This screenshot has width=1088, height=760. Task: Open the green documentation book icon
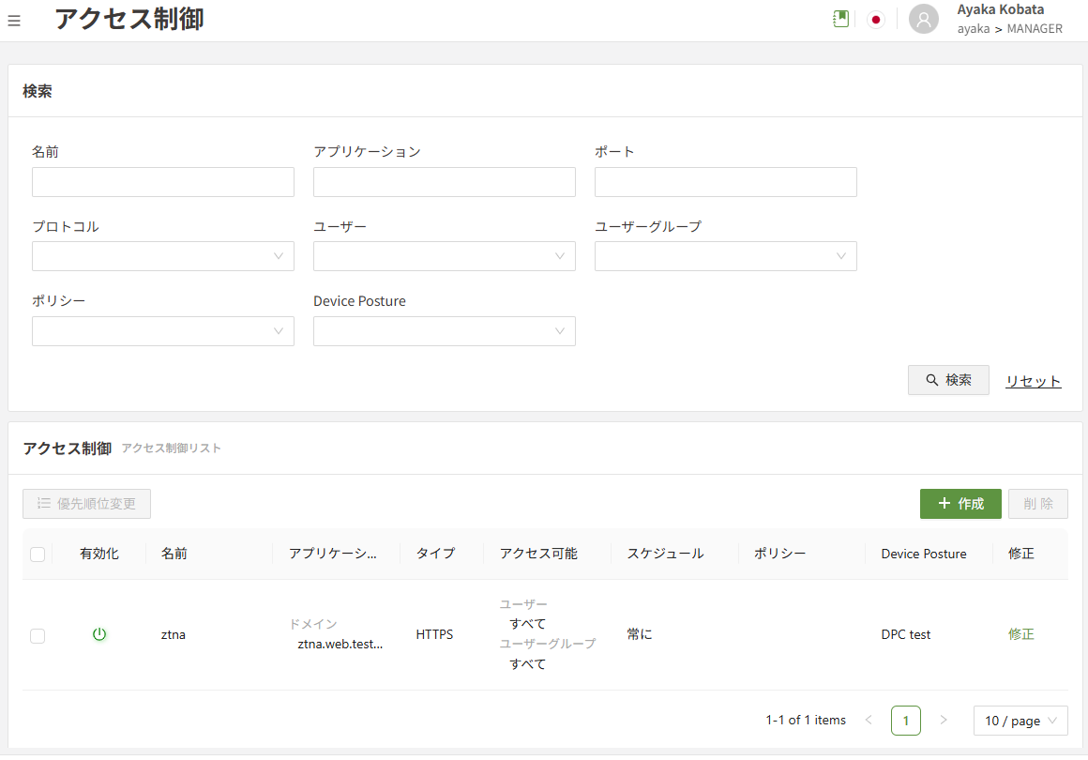(x=841, y=19)
